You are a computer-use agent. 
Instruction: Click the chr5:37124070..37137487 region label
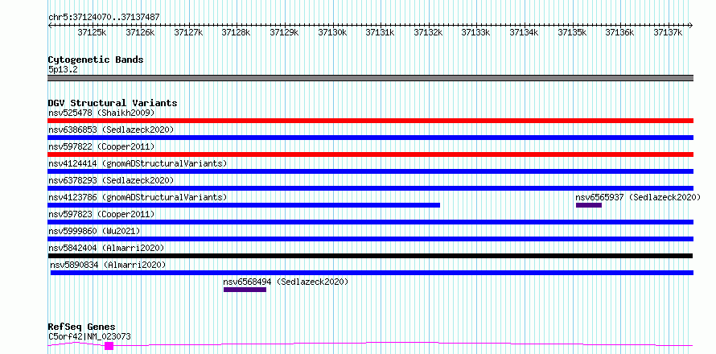104,17
